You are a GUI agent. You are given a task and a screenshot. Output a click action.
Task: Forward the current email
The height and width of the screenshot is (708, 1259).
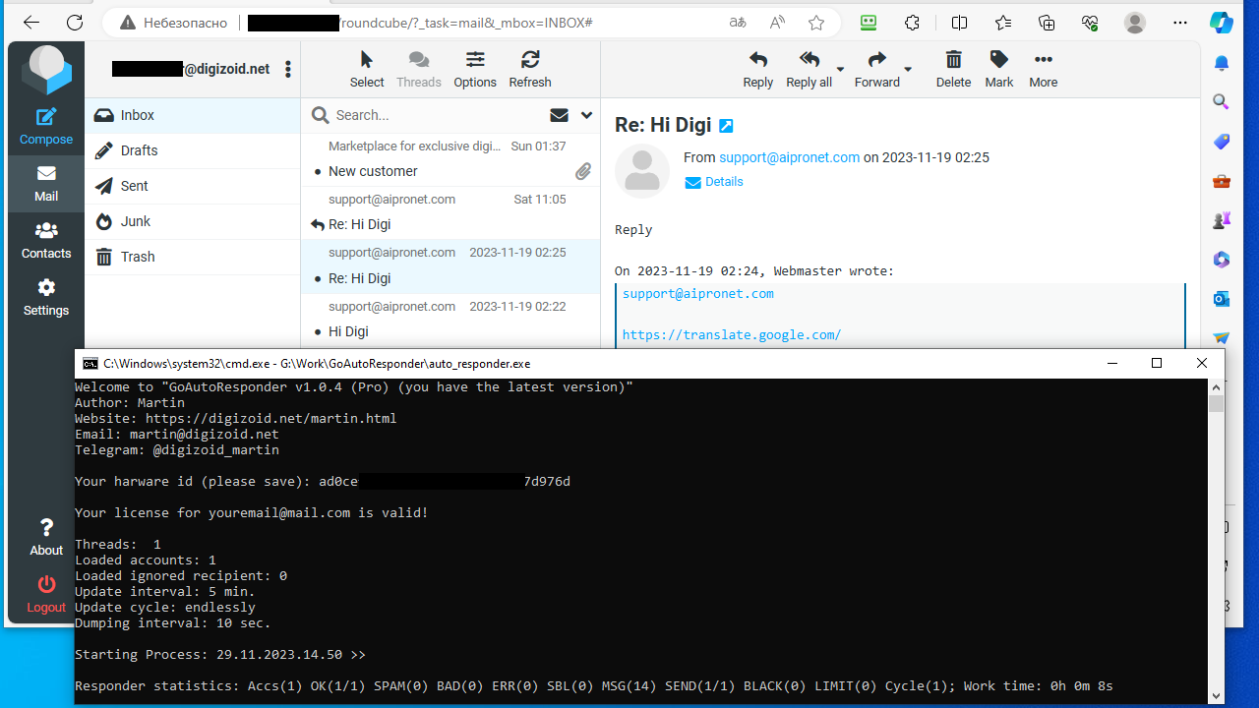click(x=875, y=69)
